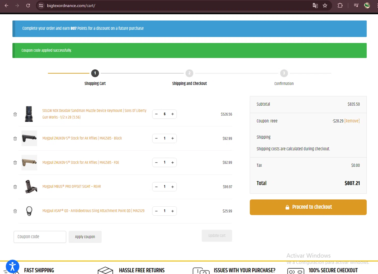
Task: Click the browser address bar URL
Action: (x=71, y=6)
